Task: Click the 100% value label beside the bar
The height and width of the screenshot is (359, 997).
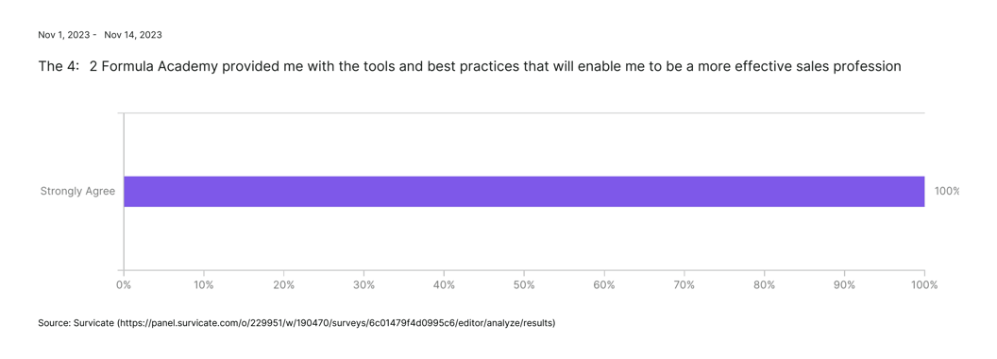Action: 946,191
